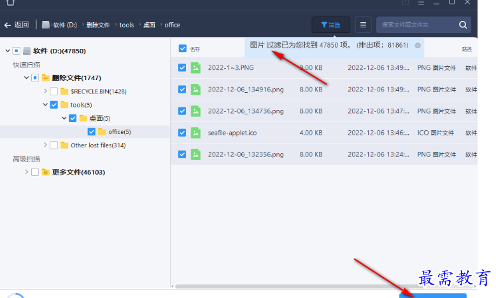The height and width of the screenshot is (298, 496).
Task: Click the $RECYCLE.BIN folder icon
Action: tap(64, 91)
